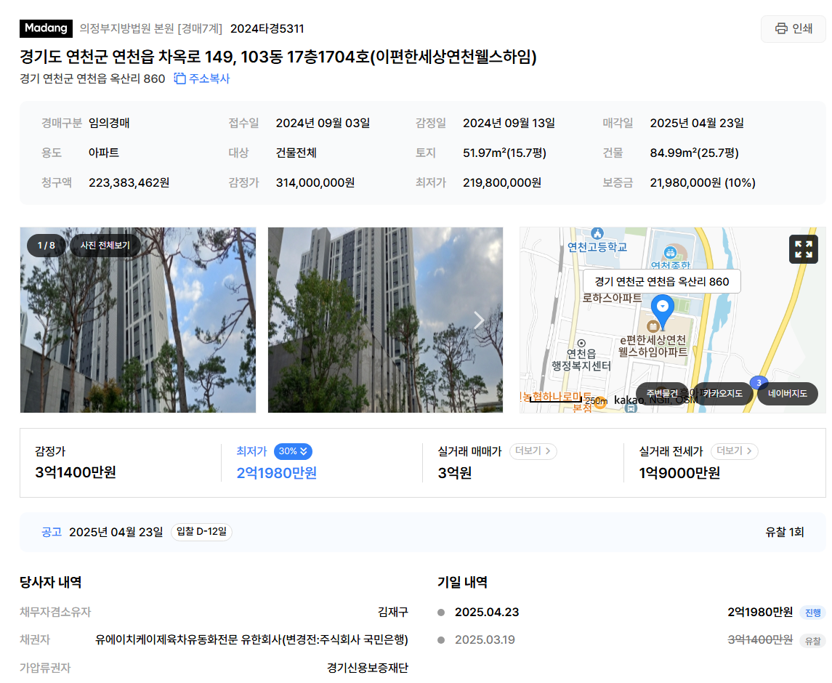Click the 연천고등학교 map marker
832x683 pixels.
(597, 234)
